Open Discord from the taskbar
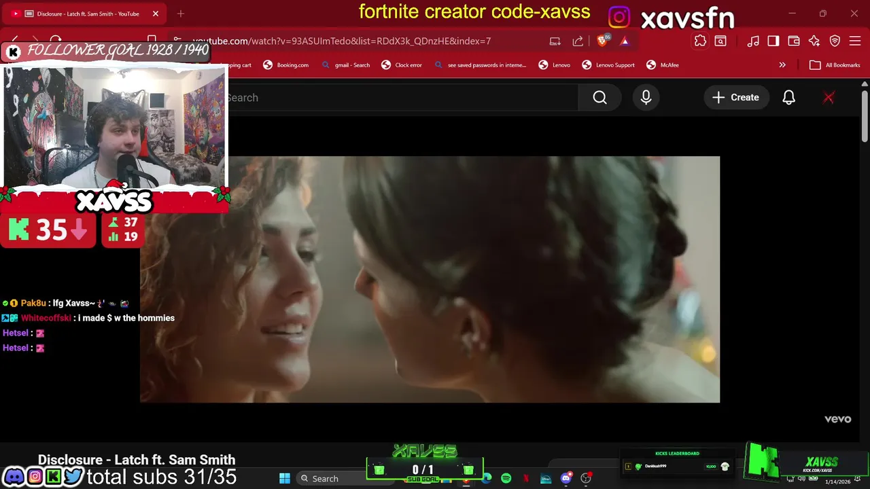The width and height of the screenshot is (870, 489). point(565,479)
